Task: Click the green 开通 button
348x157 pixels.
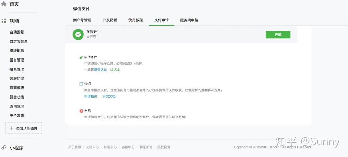Action: coord(278,35)
